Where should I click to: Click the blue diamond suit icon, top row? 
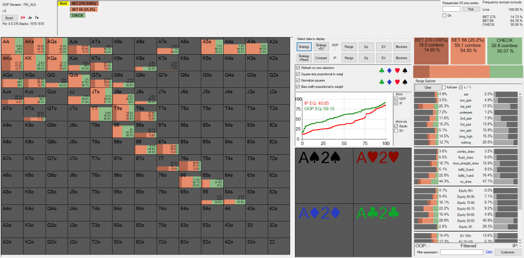point(390,71)
